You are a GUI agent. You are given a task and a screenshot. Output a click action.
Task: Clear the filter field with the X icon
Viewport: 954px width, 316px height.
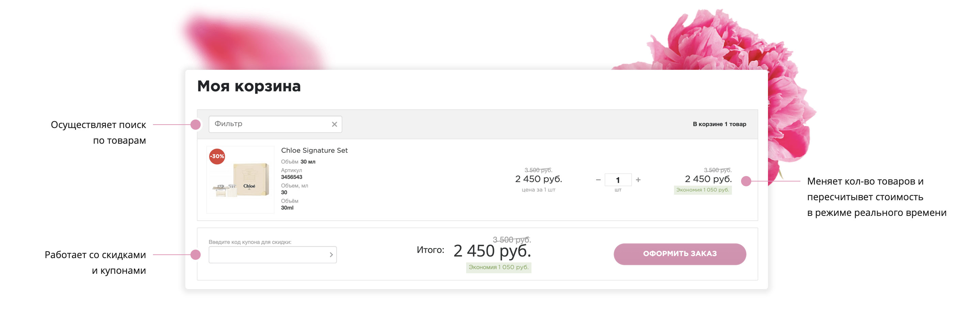(x=334, y=124)
